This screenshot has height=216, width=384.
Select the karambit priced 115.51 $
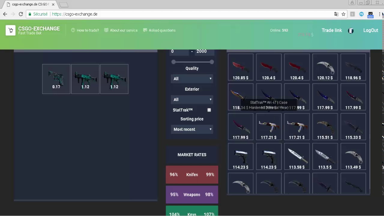[x=325, y=127]
